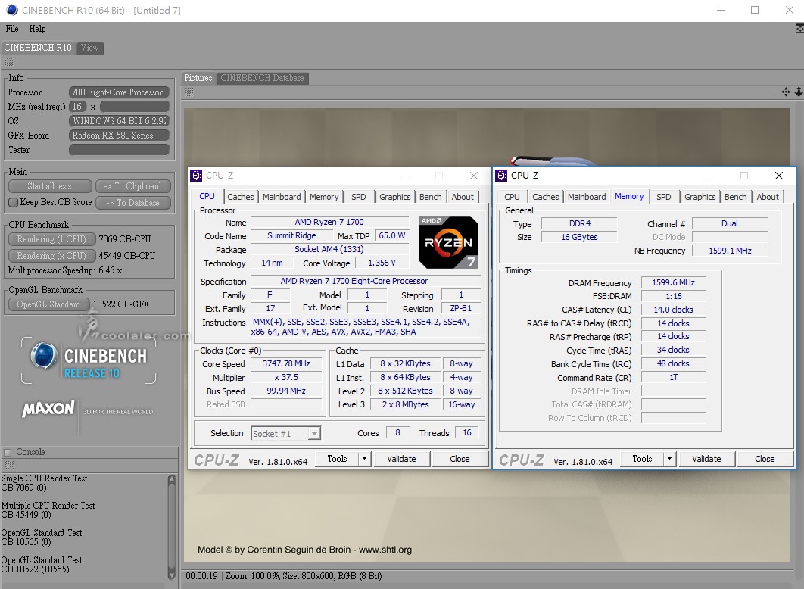This screenshot has width=804, height=589.
Task: Click Close button in the right CPU-Z window
Action: (x=765, y=459)
